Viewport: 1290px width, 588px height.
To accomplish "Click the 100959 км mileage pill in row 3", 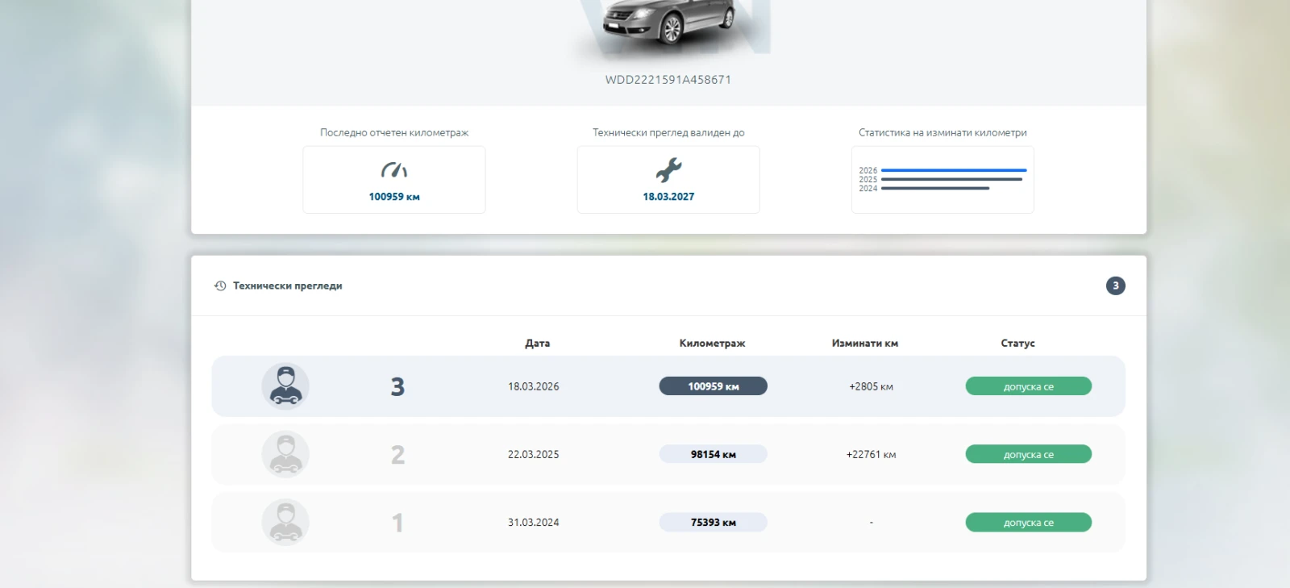I will coord(714,386).
